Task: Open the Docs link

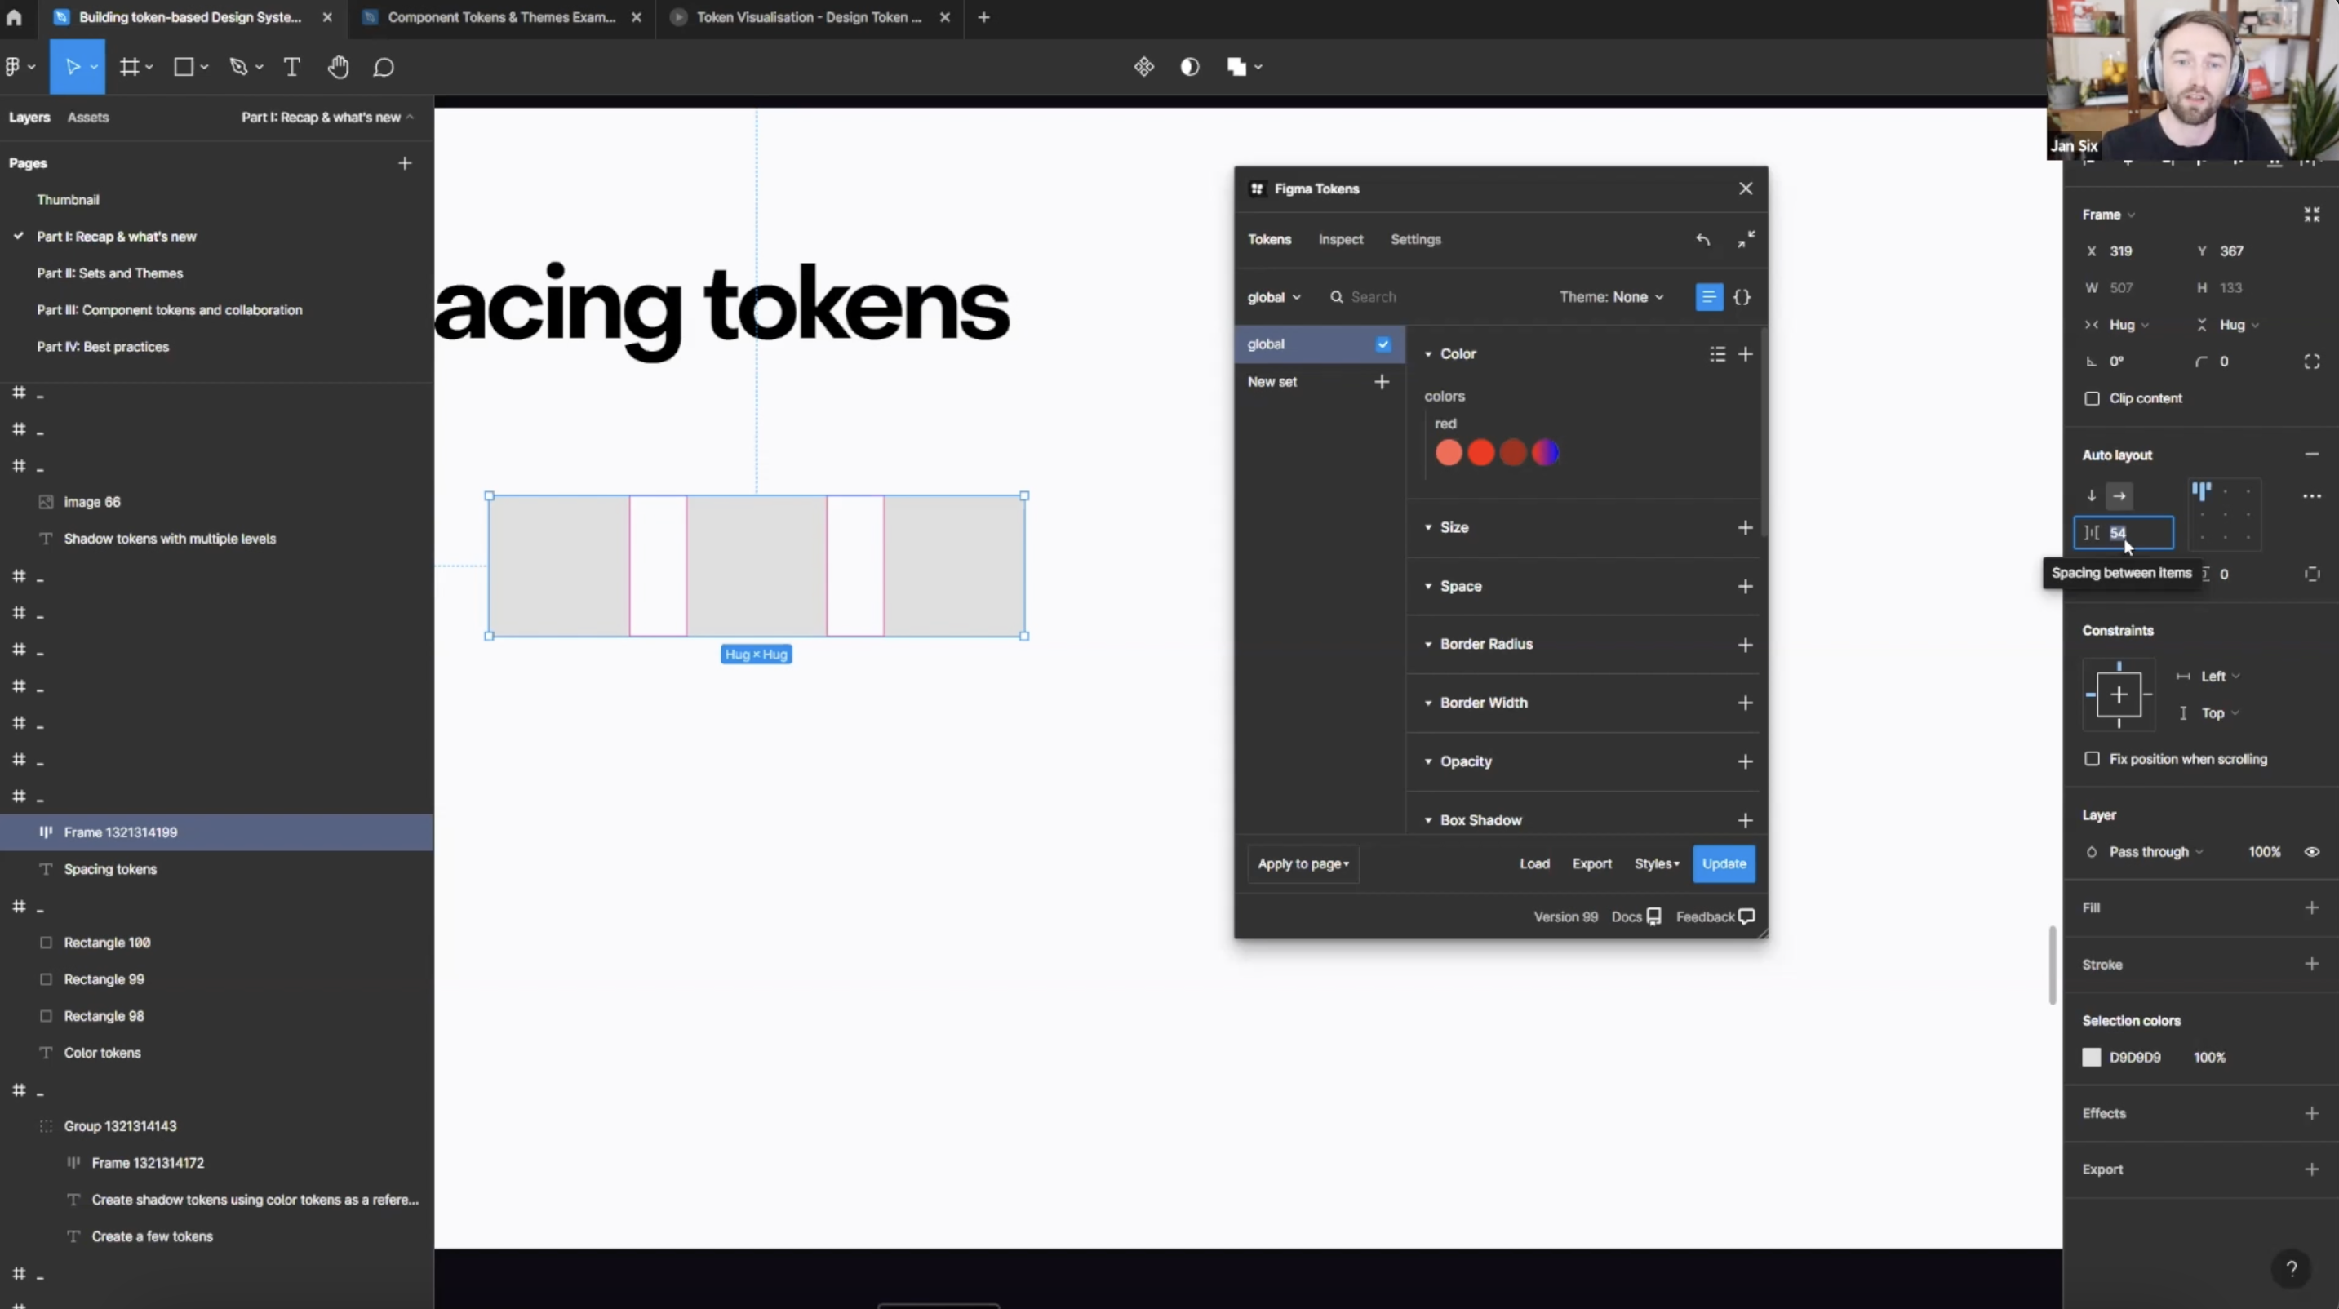Action: pyautogui.click(x=1636, y=916)
